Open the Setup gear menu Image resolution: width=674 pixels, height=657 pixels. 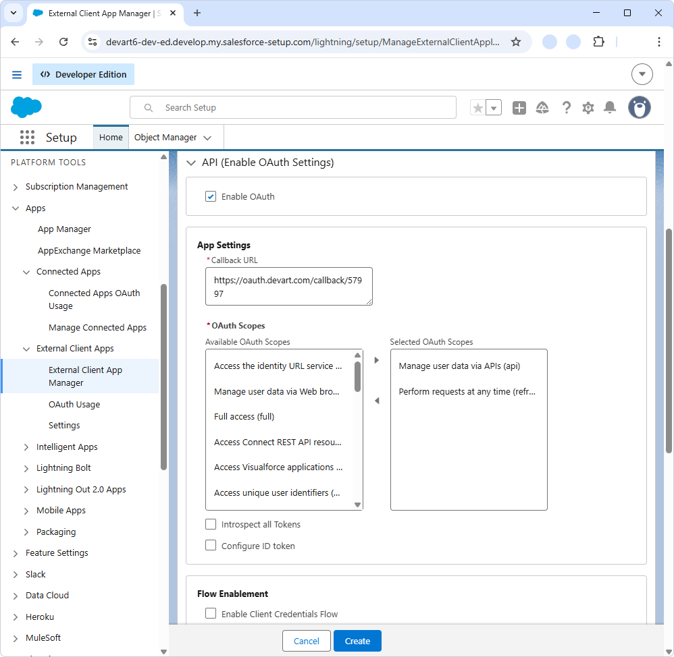coord(588,108)
